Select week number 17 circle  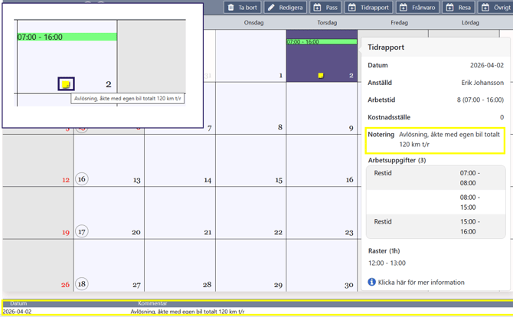pos(81,231)
